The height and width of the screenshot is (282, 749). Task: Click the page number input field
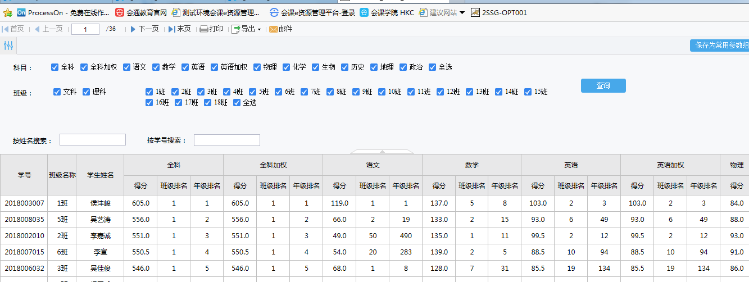tap(85, 29)
